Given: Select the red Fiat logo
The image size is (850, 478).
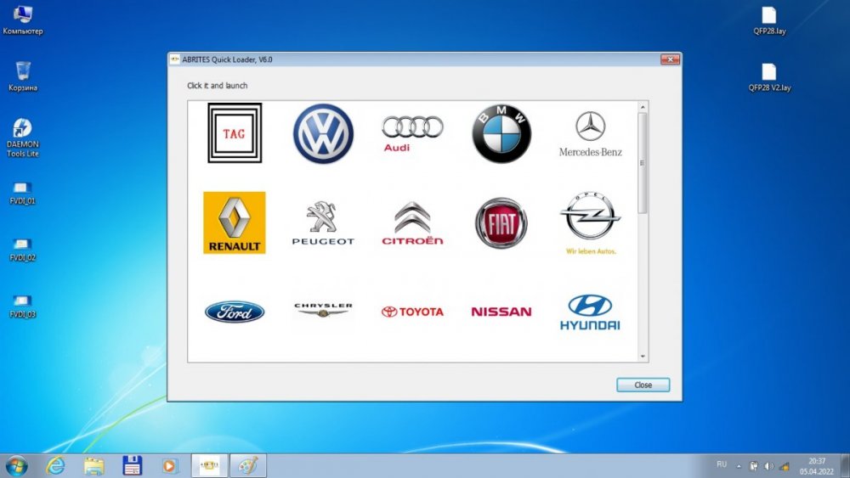Looking at the screenshot, I should 501,223.
